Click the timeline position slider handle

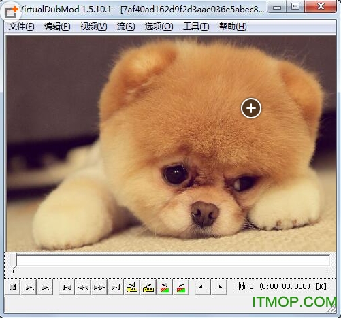click(x=14, y=261)
